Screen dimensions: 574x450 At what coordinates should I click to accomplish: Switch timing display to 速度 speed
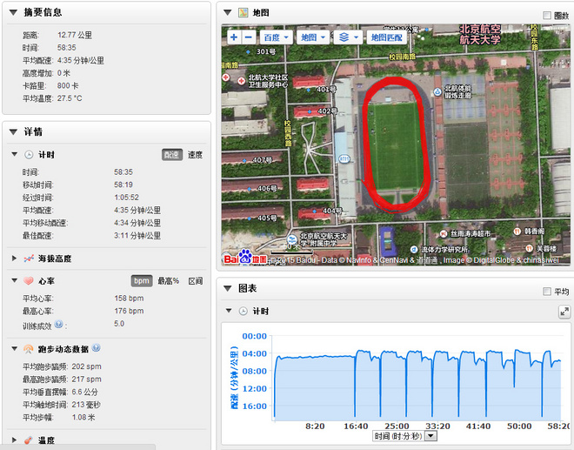click(196, 154)
